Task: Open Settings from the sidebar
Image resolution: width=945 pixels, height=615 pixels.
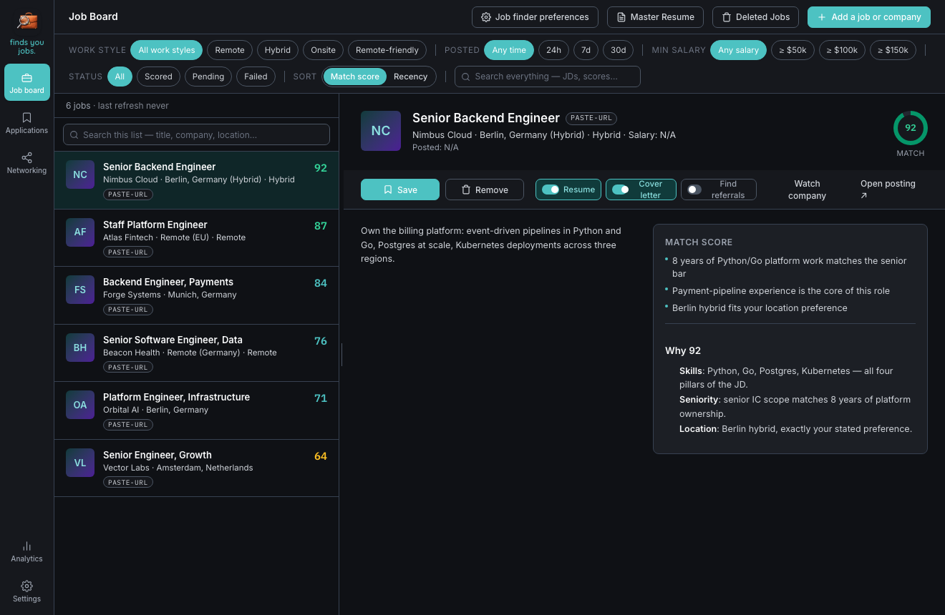Action: [x=27, y=591]
